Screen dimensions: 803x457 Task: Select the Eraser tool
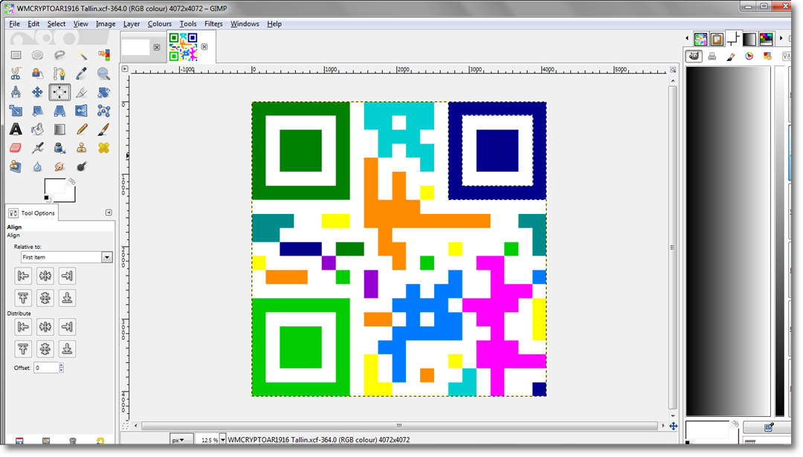[x=16, y=148]
